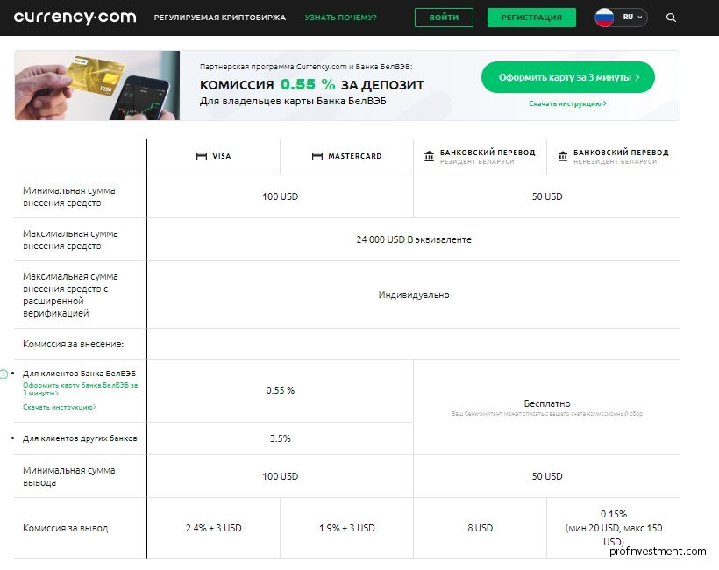Viewport: 719px width, 570px height.
Task: Open Скачать инструкцию link in the table
Action: (60, 407)
